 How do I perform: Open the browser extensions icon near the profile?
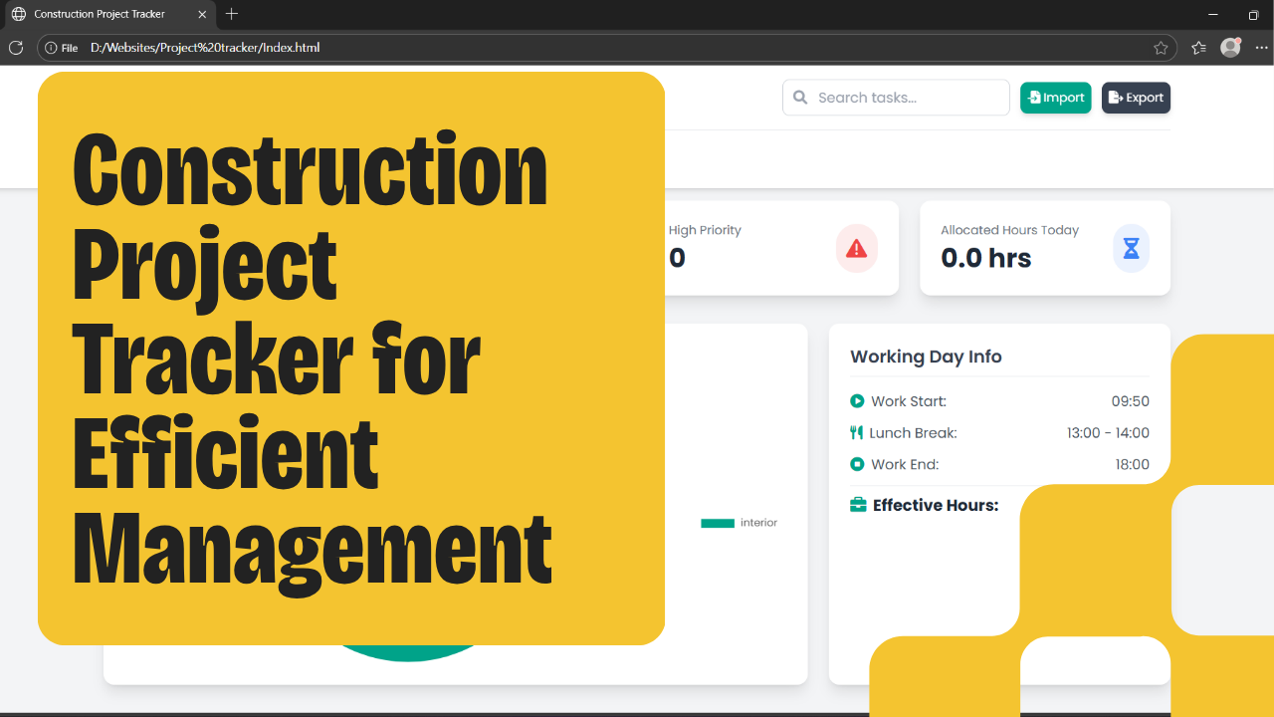(x=1198, y=47)
